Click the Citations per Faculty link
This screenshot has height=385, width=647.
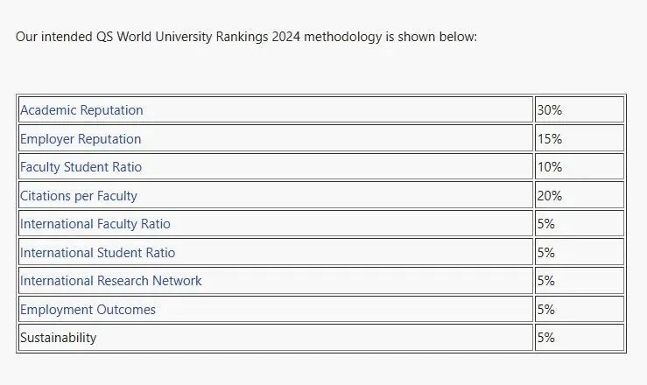[x=79, y=196]
